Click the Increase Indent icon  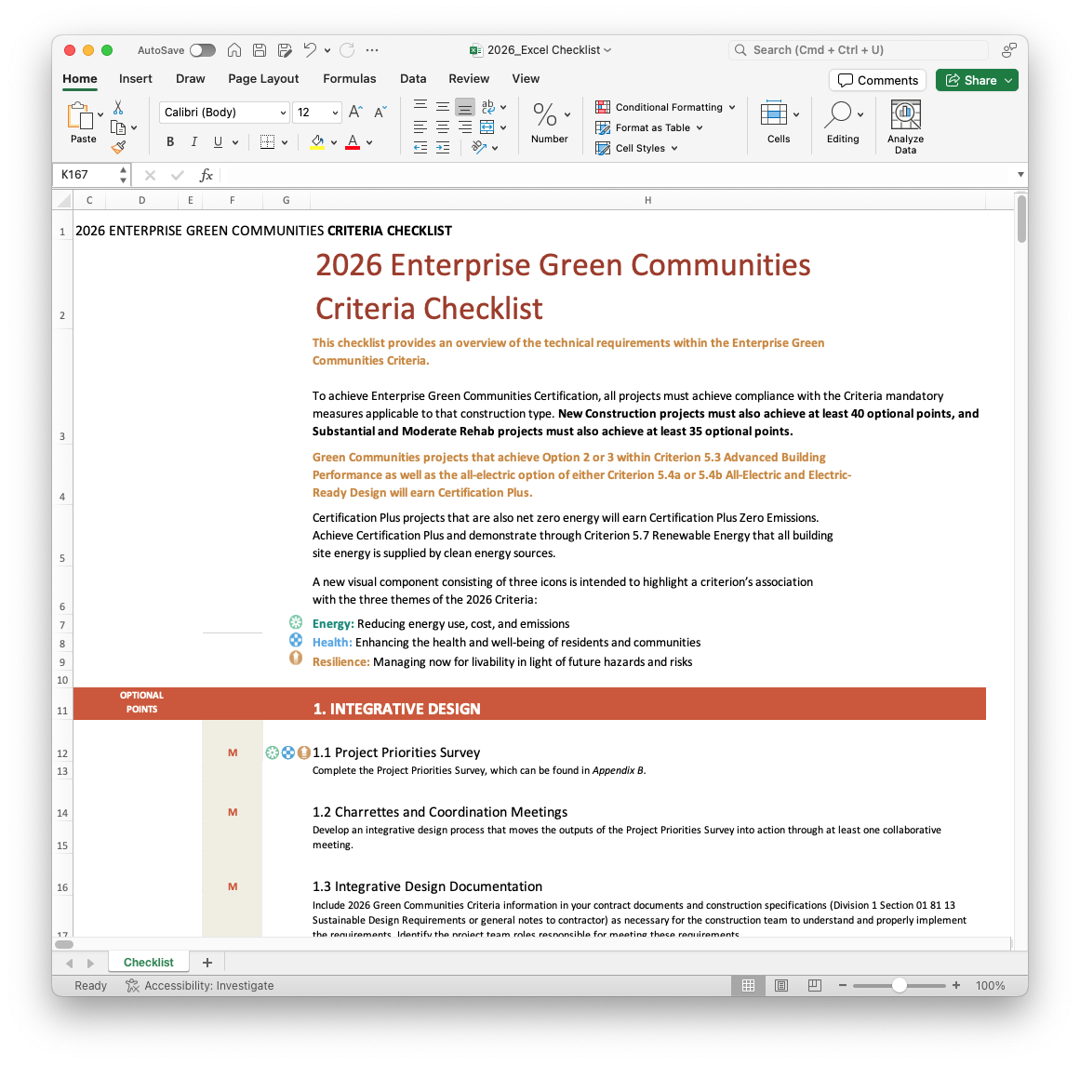coord(443,147)
